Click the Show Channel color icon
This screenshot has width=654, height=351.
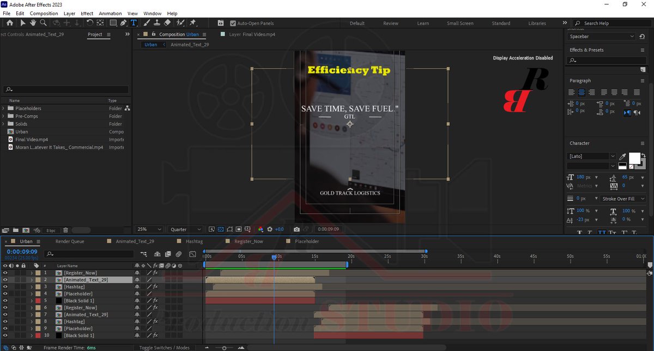coord(261,229)
